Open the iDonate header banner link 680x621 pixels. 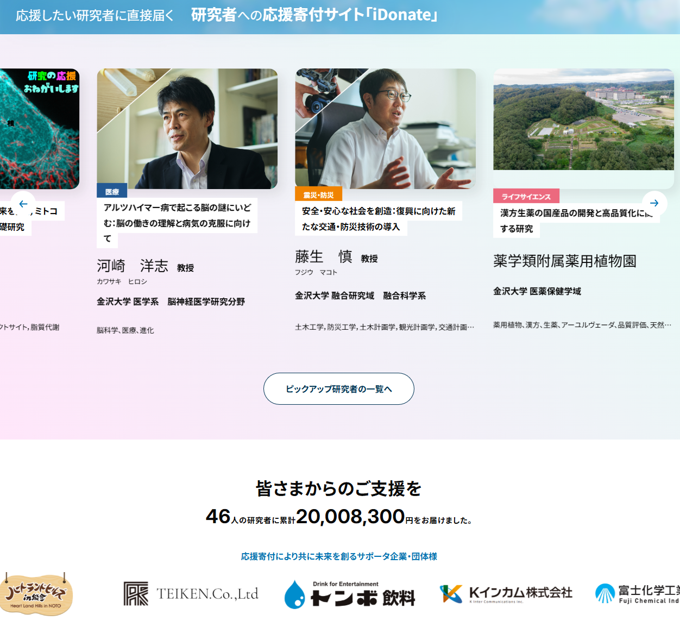[x=226, y=15]
